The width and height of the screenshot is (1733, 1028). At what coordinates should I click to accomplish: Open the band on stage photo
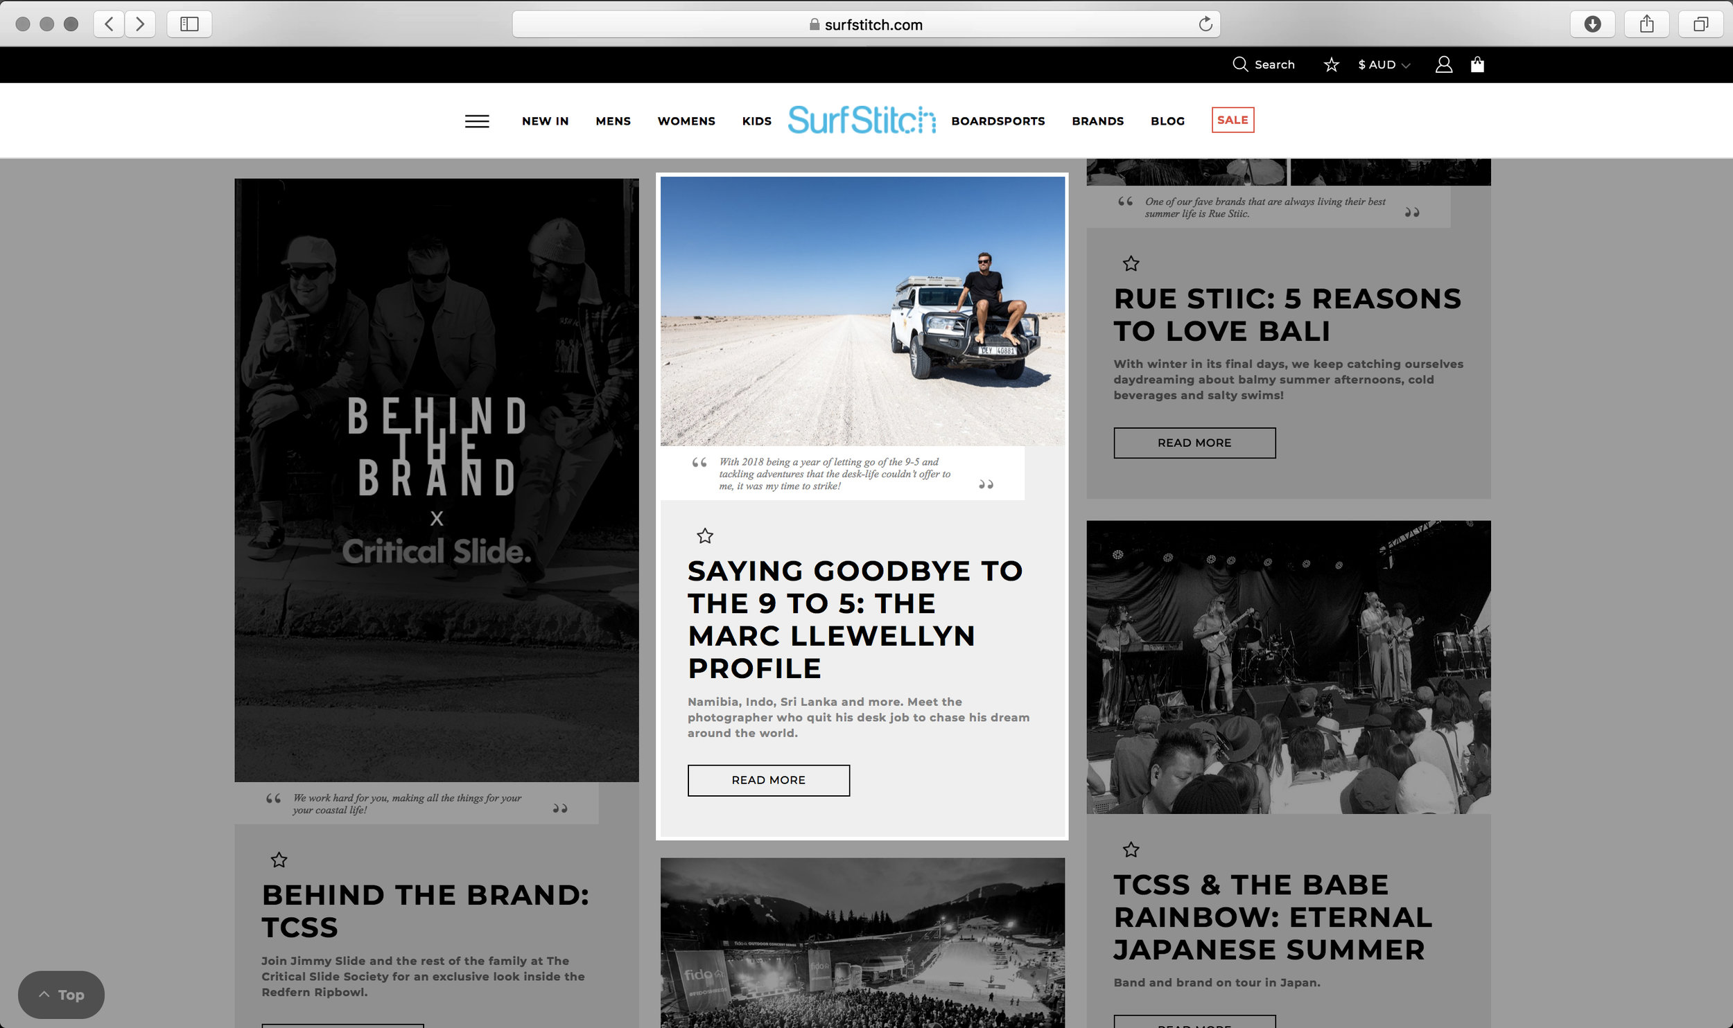click(x=1288, y=667)
